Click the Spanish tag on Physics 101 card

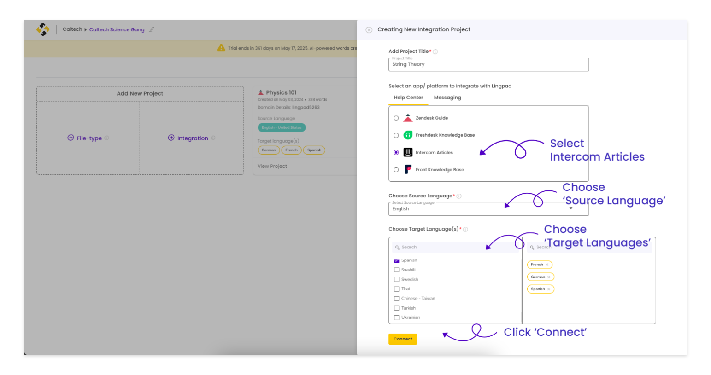tap(314, 150)
